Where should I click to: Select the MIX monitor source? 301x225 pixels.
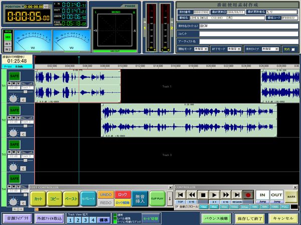click(x=8, y=37)
